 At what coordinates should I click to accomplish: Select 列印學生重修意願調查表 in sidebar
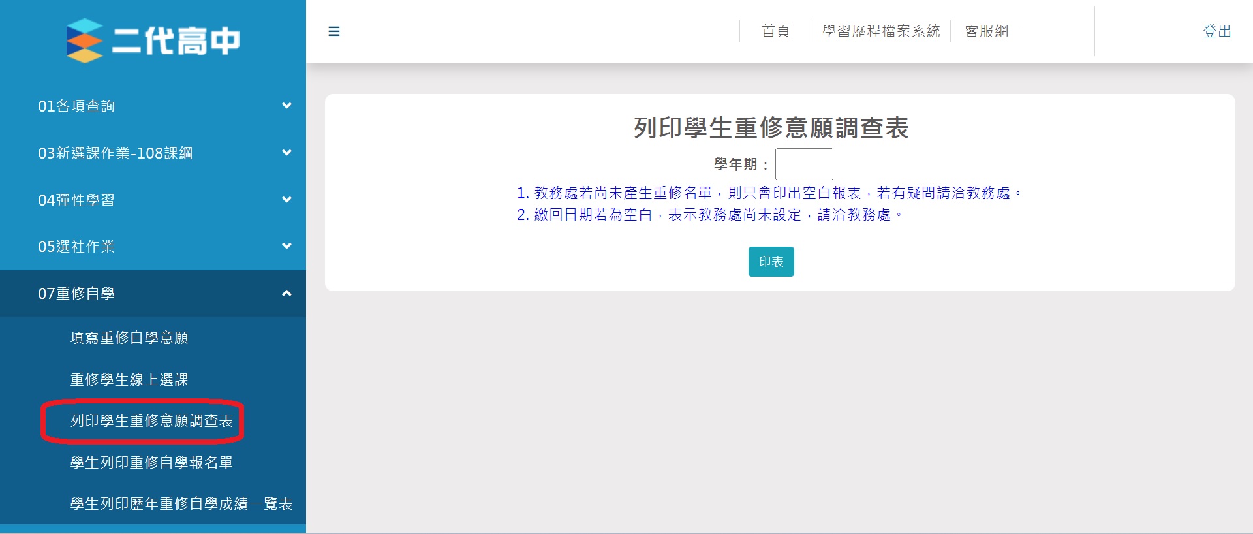coord(151,421)
